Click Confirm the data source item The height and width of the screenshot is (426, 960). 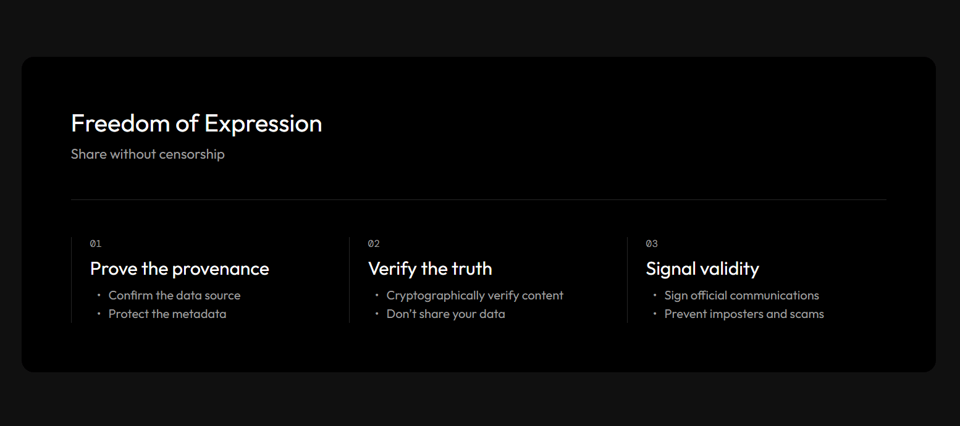click(174, 296)
